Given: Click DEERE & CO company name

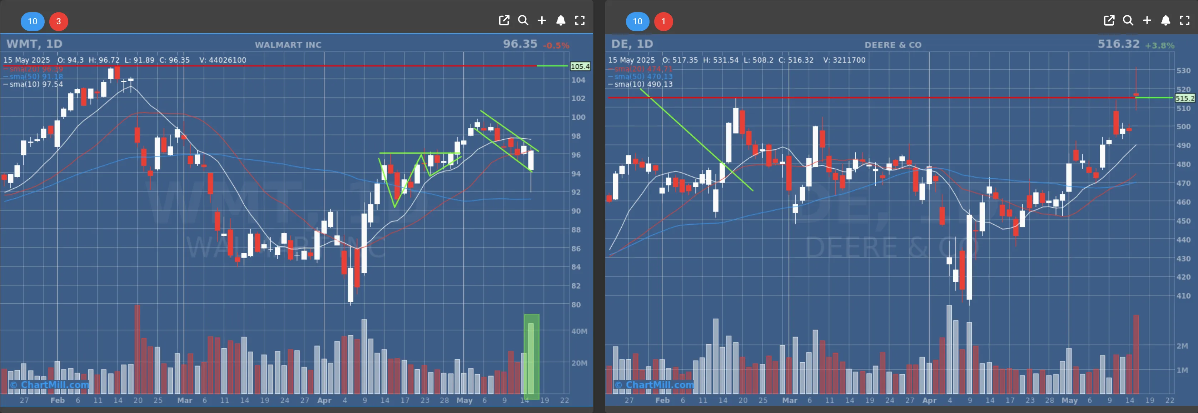Looking at the screenshot, I should [893, 45].
